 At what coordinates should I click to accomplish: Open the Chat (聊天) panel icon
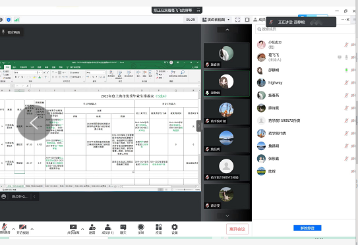123,229
